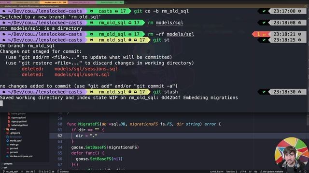Select the orange active terminal tab
Image resolution: width=309 pixels, height=173 pixels.
54,2
